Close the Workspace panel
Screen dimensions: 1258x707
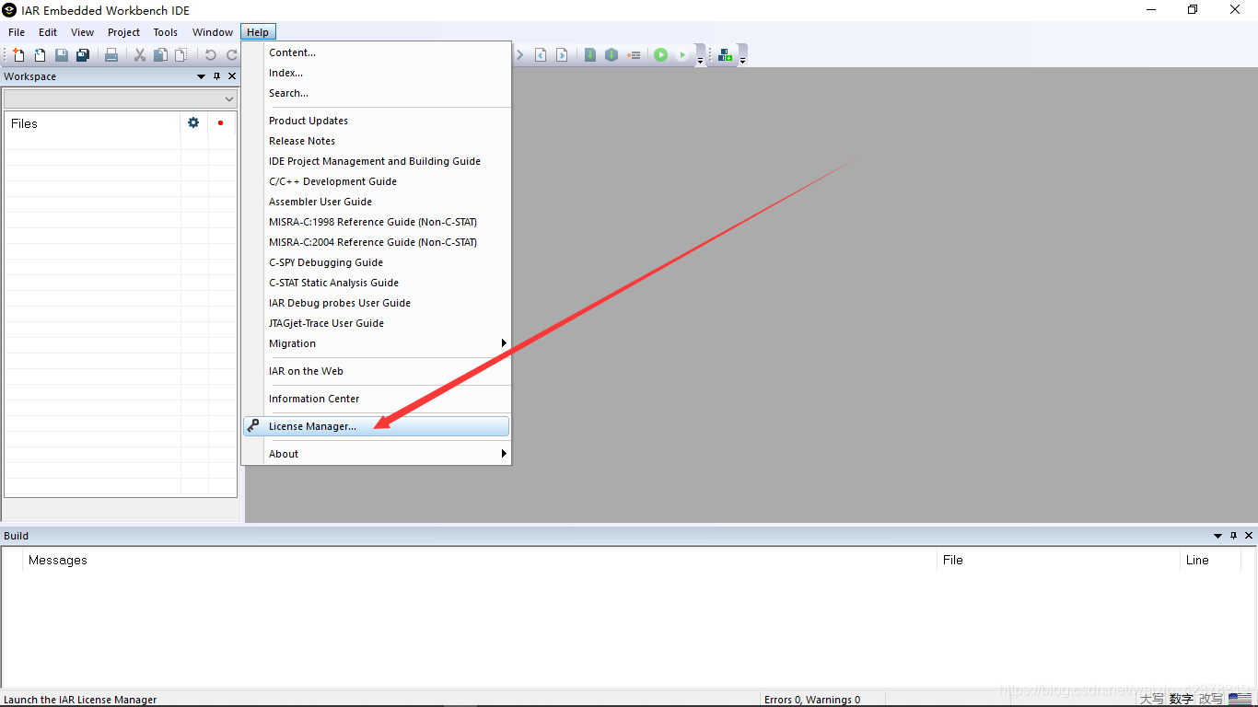pos(232,76)
